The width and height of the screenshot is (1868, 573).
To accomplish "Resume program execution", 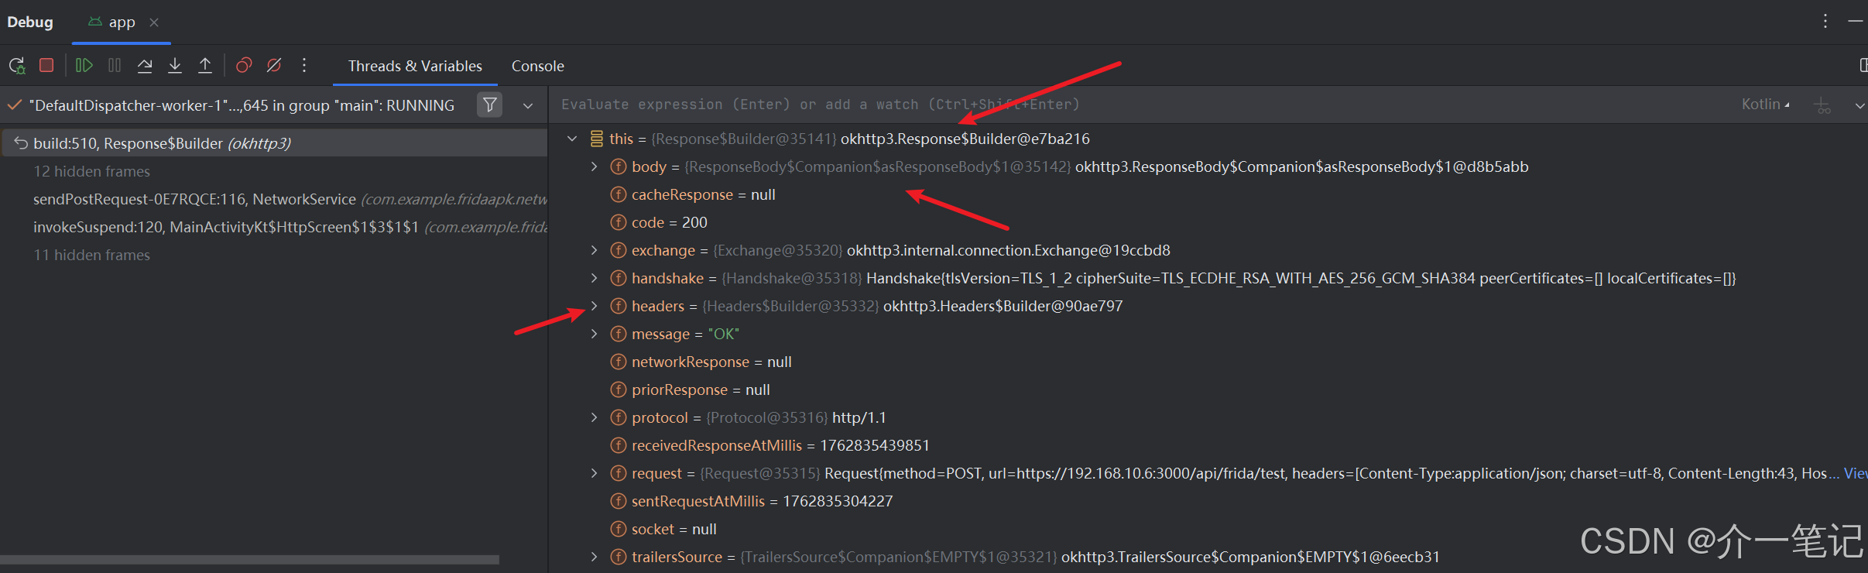I will pos(84,66).
